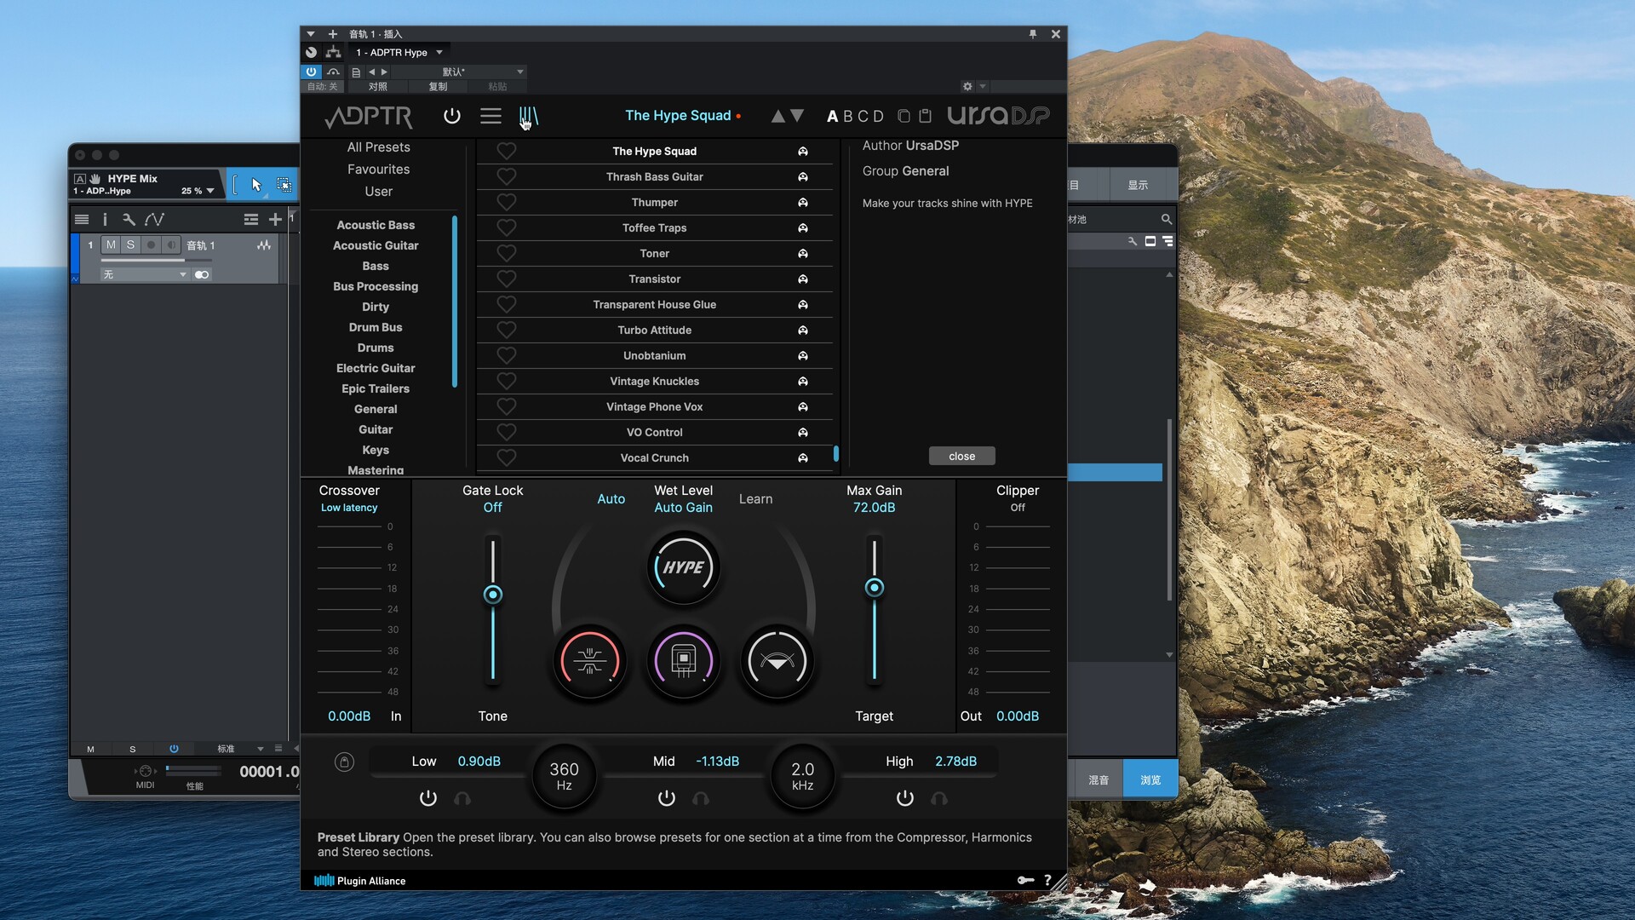This screenshot has height=920, width=1635.
Task: Click the info i icon in track toolbar
Action: coord(106,220)
